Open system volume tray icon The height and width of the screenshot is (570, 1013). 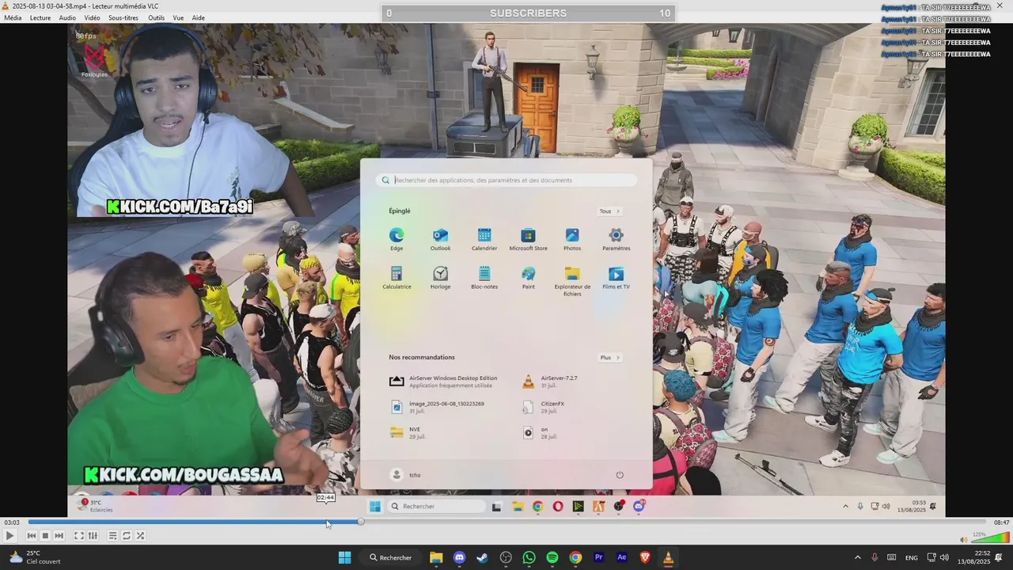[x=944, y=557]
